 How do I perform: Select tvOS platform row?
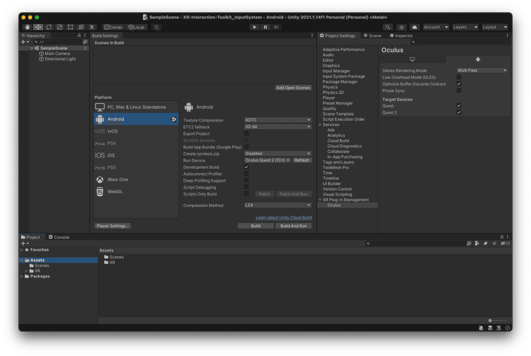(x=136, y=131)
